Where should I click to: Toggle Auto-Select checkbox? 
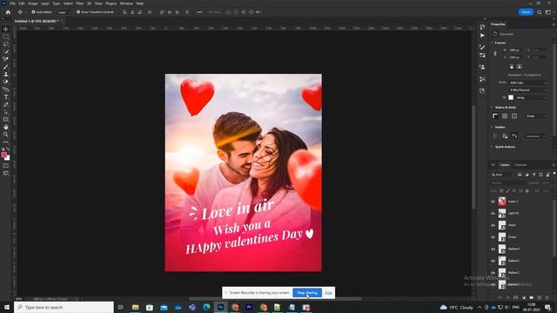33,12
